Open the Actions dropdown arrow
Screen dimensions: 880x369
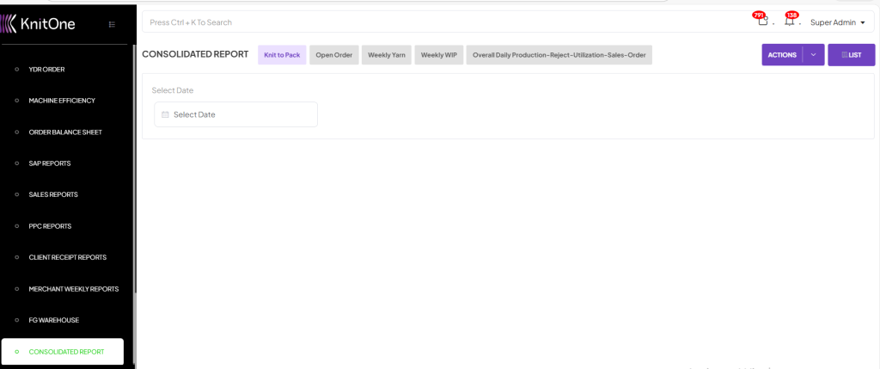point(813,55)
